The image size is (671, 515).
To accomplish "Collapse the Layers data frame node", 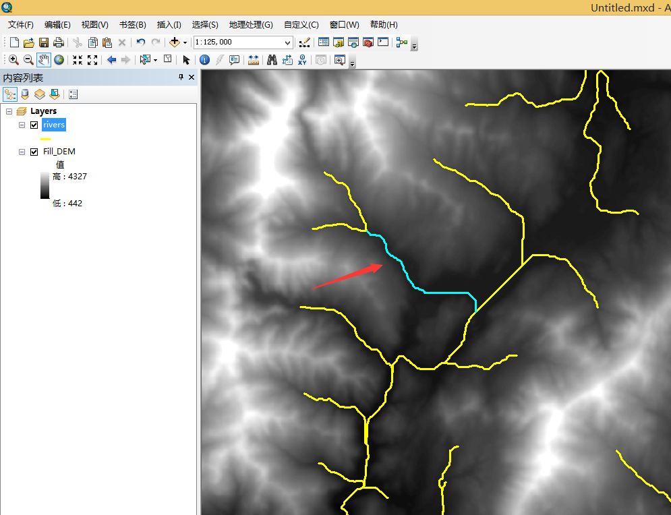I will [9, 111].
